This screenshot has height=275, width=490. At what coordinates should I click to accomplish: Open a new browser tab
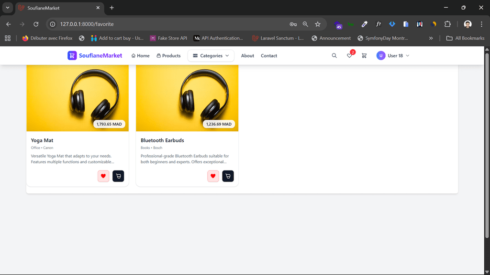(x=111, y=8)
